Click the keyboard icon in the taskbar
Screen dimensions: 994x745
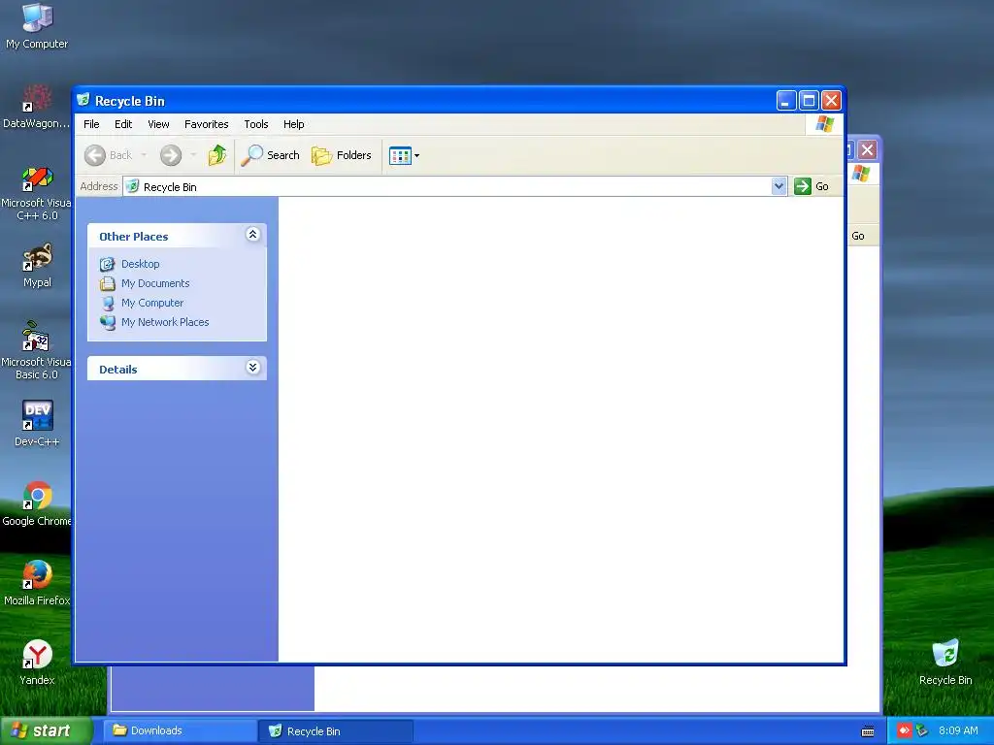(868, 731)
